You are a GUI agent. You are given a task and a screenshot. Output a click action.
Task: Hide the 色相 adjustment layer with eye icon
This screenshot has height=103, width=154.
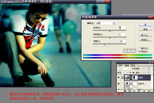118,77
